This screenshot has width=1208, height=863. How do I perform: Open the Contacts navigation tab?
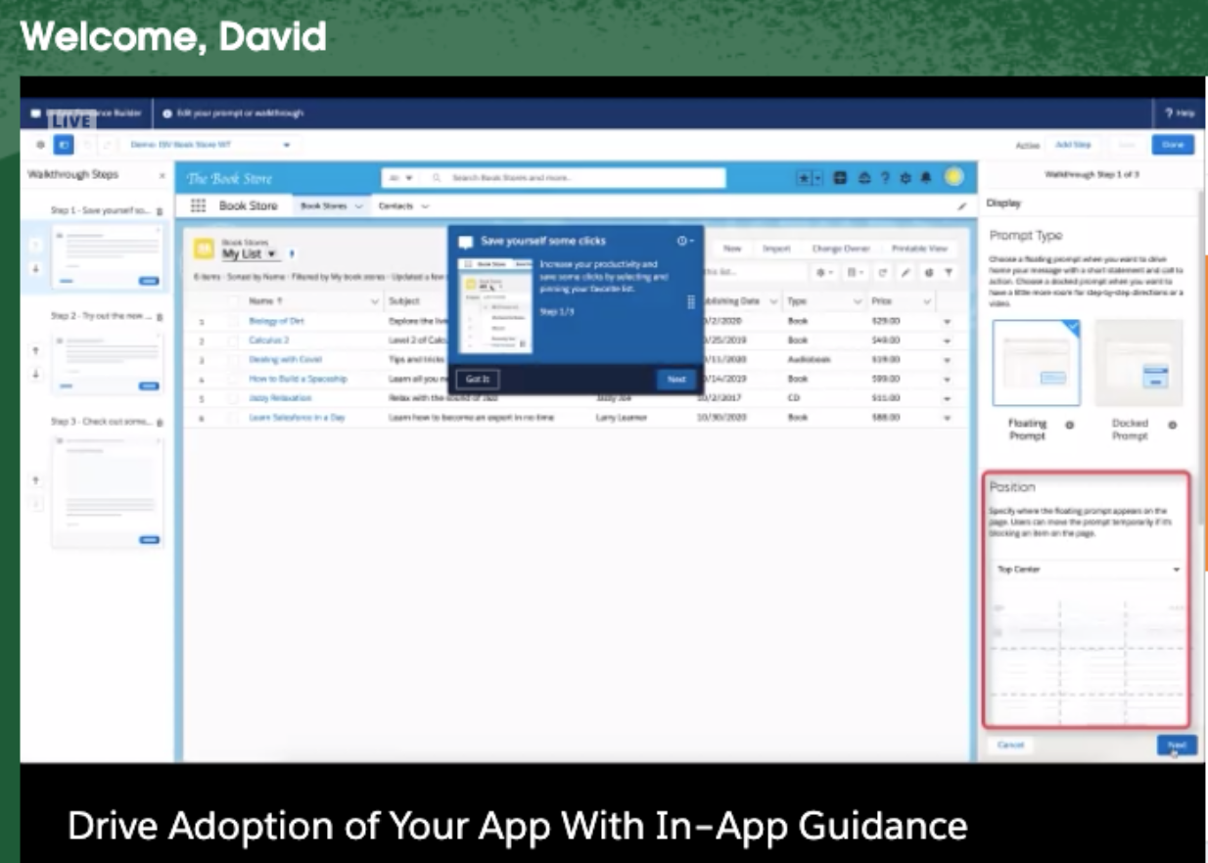[396, 206]
